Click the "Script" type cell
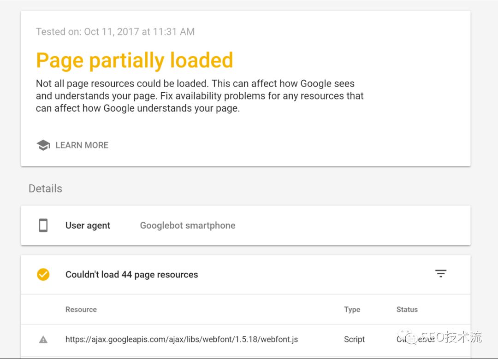 354,340
